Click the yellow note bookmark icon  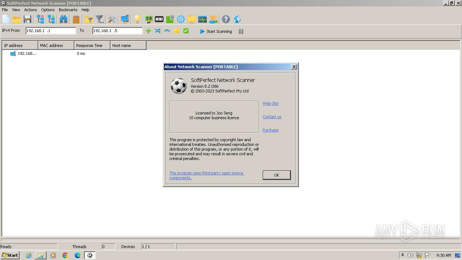176,31
